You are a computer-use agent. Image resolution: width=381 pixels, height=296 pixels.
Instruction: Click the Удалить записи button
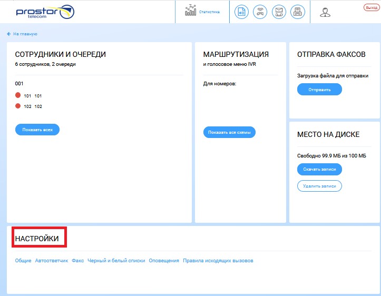(x=319, y=186)
